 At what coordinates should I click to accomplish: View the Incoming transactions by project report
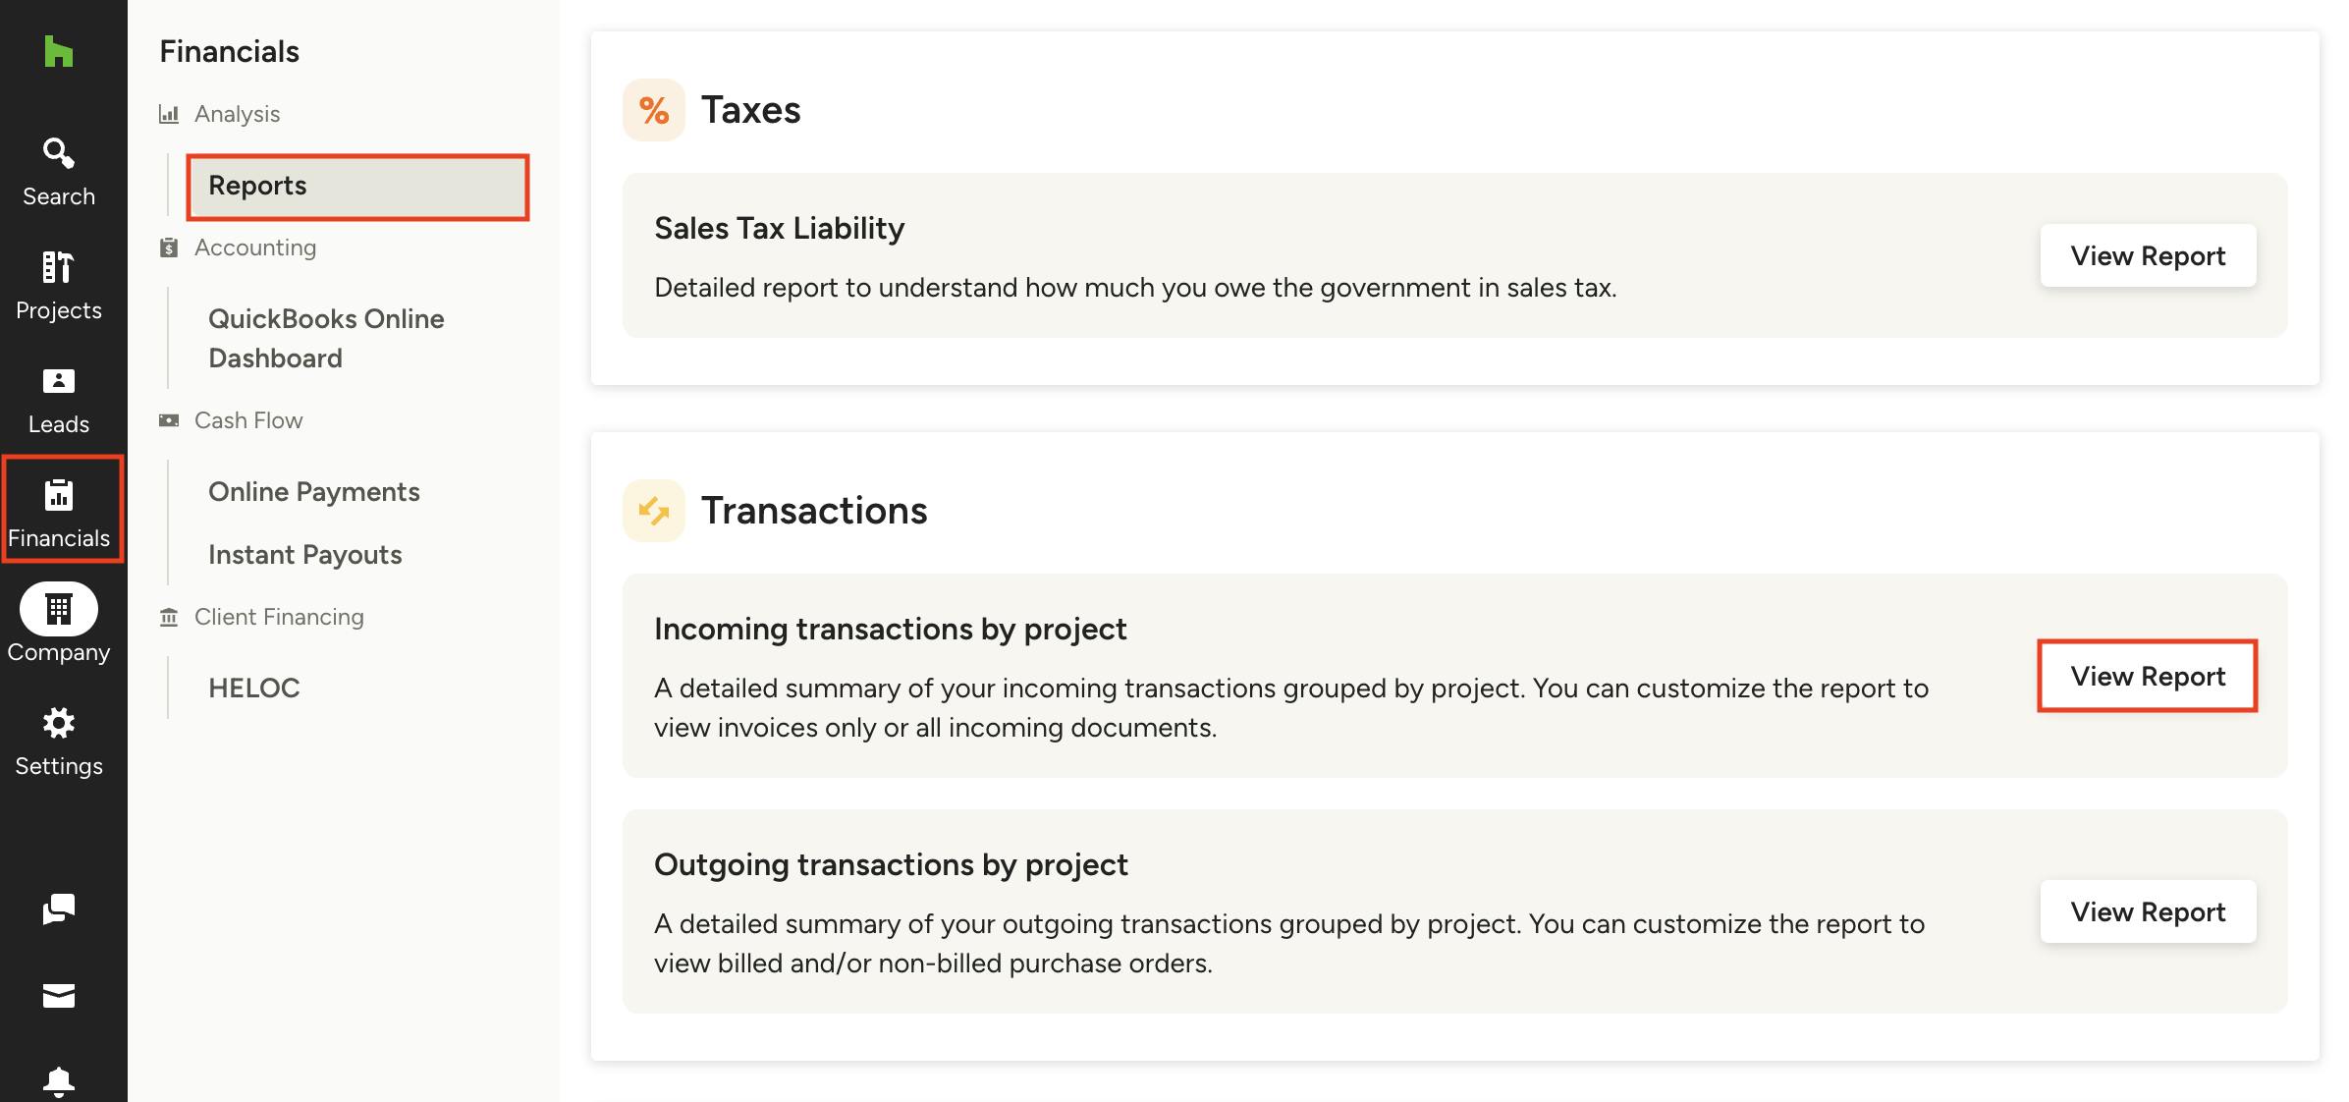coord(2148,676)
